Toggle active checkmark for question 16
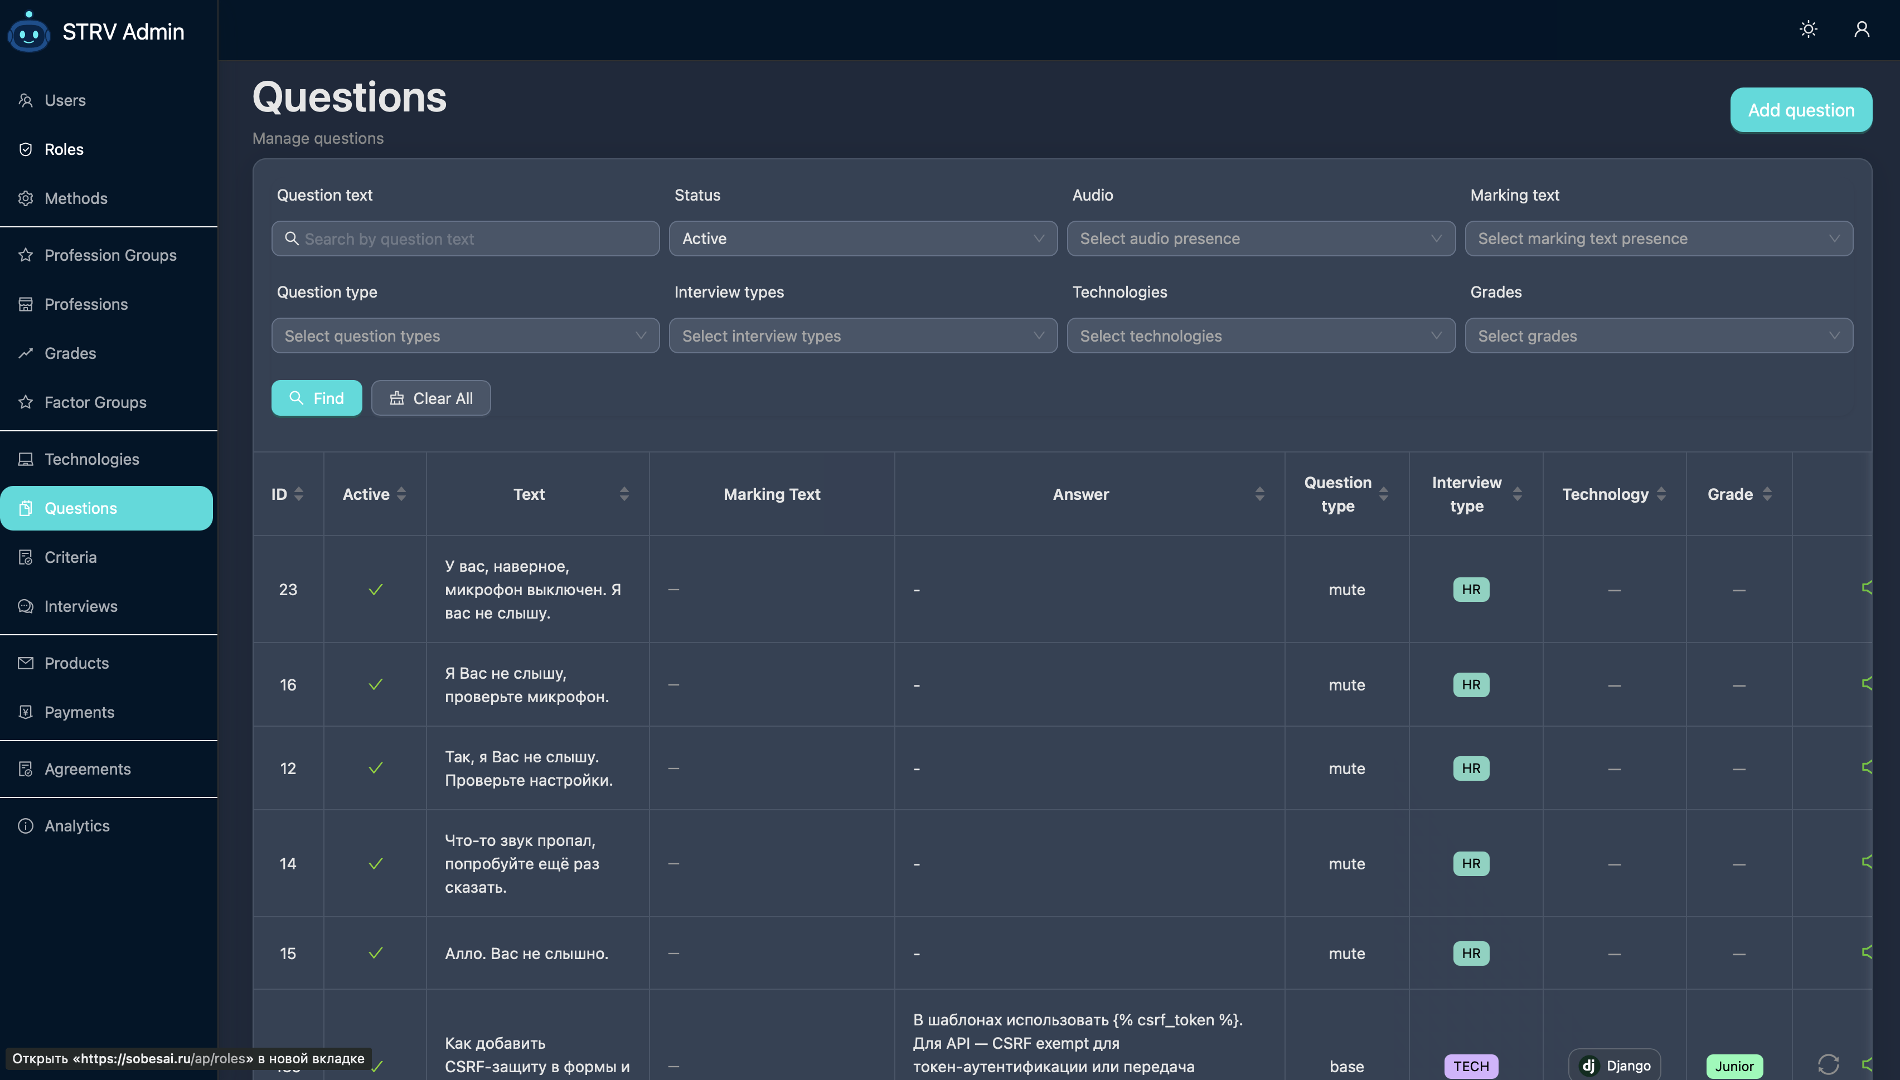1900x1080 pixels. click(x=375, y=685)
